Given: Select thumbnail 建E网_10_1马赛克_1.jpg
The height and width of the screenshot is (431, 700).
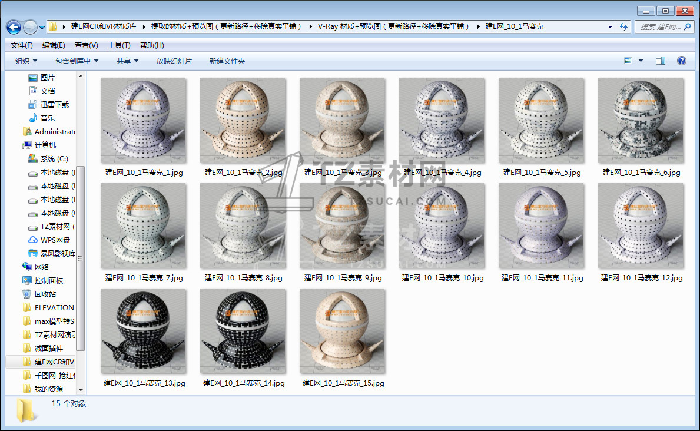Looking at the screenshot, I should pos(144,121).
